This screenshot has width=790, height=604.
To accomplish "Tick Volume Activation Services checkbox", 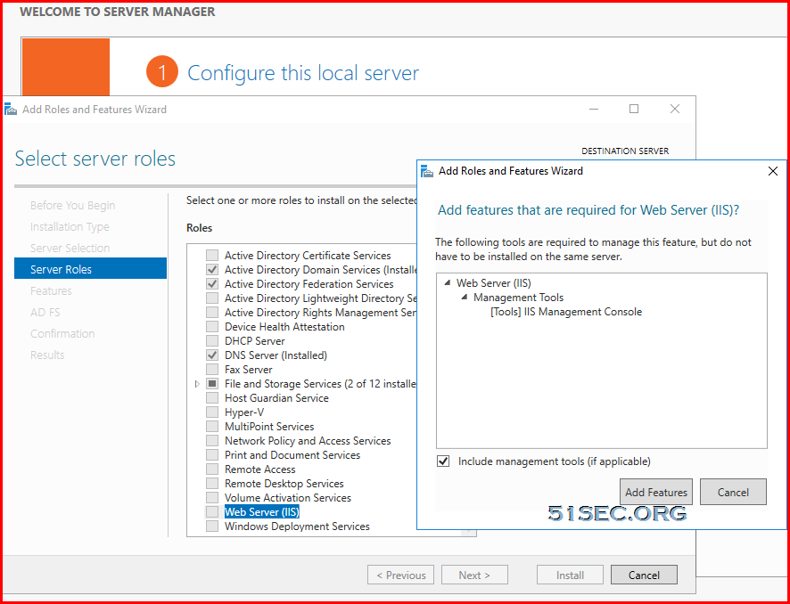I will tap(212, 498).
